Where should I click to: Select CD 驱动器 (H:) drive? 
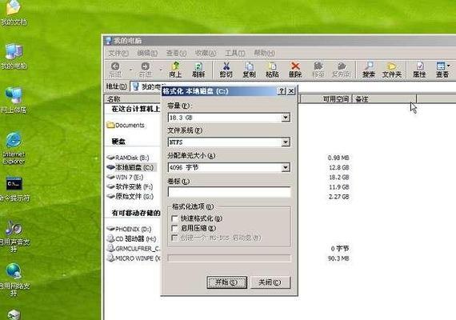click(x=131, y=239)
